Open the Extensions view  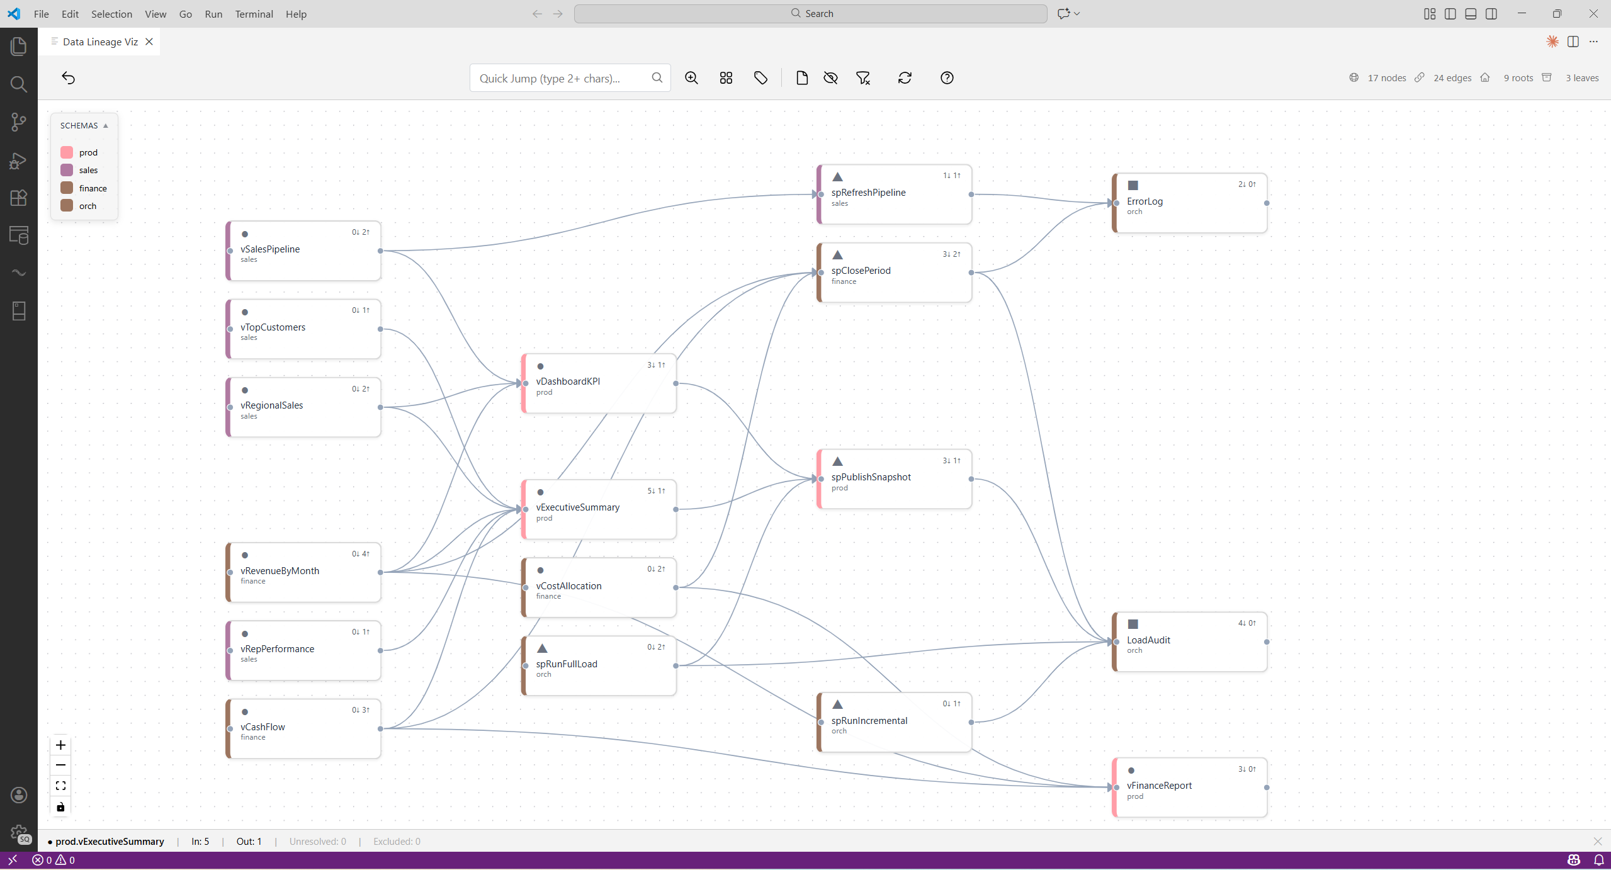point(19,198)
